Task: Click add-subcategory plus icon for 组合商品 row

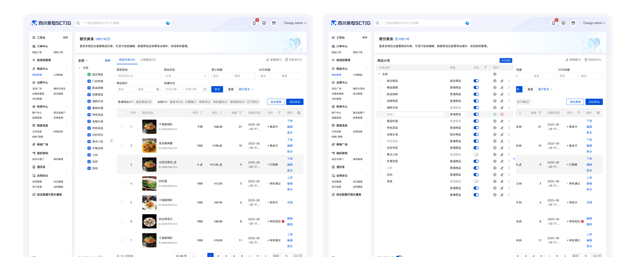Action: coord(495,81)
